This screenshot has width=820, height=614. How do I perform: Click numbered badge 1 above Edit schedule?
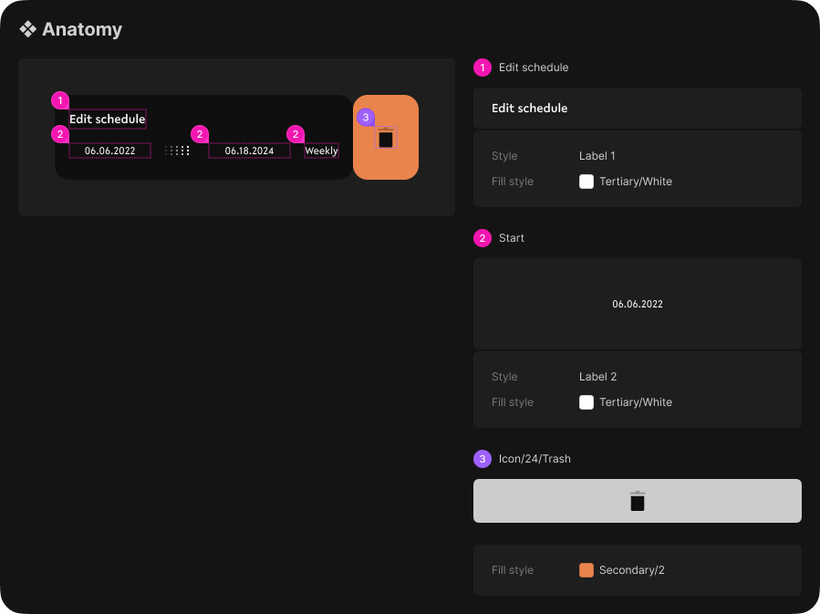click(x=60, y=100)
